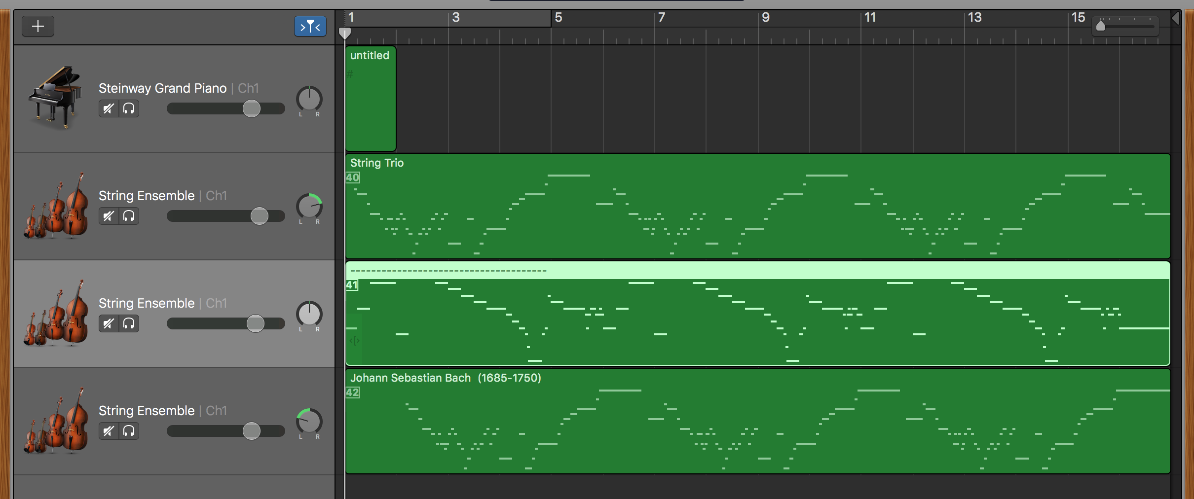Click the playhead marker at bar 1
Viewport: 1194px width, 499px height.
coord(345,34)
